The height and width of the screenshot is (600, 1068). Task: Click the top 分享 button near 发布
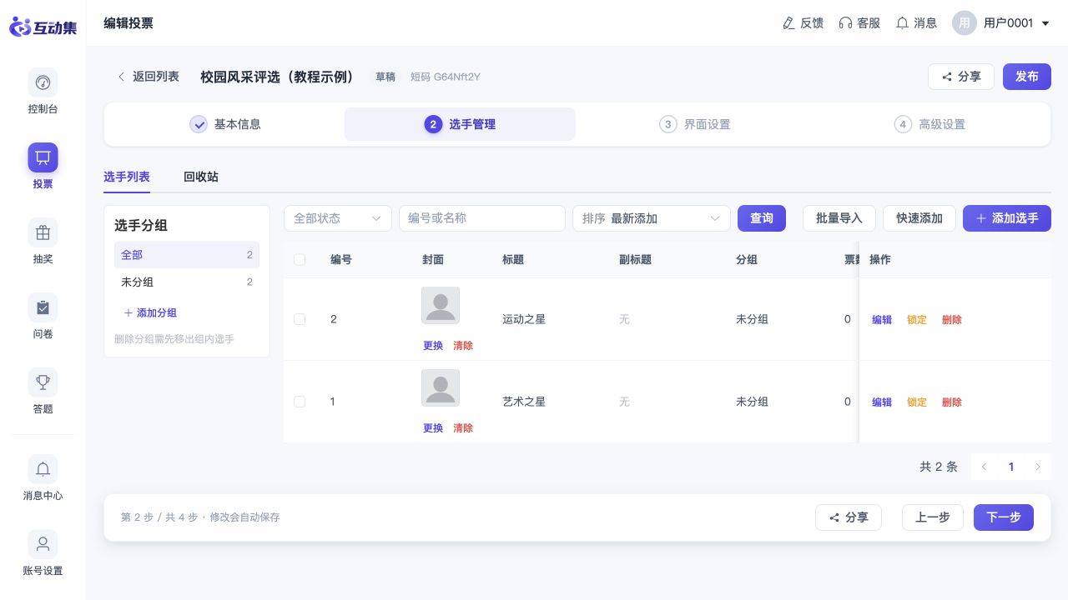coord(961,77)
